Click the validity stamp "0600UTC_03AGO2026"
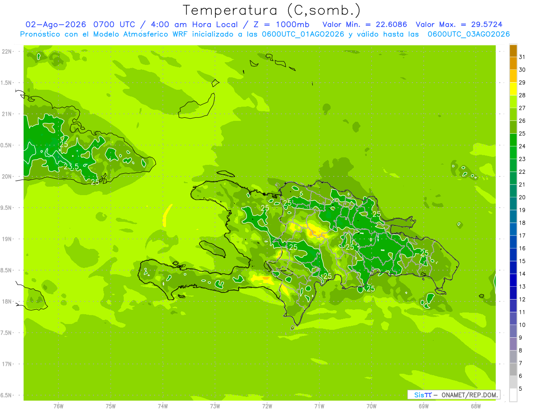This screenshot has width=534, height=412. 469,34
